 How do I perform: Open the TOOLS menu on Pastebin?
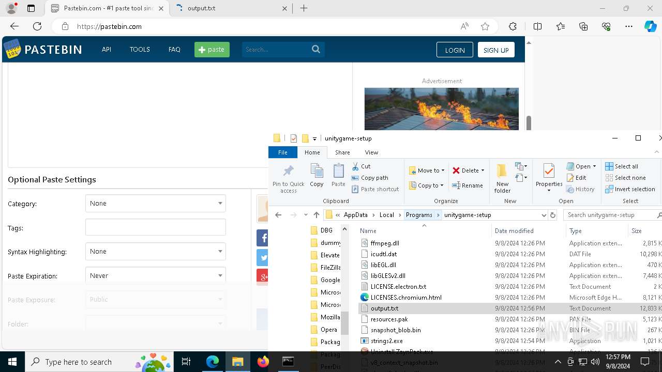pyautogui.click(x=140, y=50)
